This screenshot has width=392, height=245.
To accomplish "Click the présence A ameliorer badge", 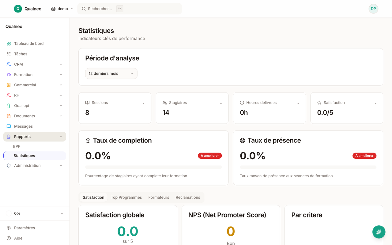I will (364, 156).
